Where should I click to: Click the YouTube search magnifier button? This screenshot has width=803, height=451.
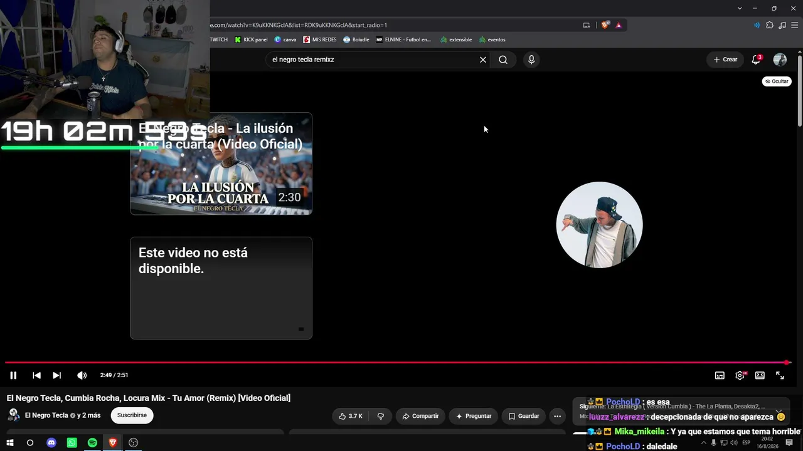[x=503, y=60]
